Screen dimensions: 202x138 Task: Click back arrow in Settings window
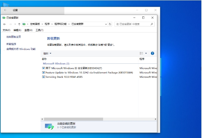tap(5, 10)
